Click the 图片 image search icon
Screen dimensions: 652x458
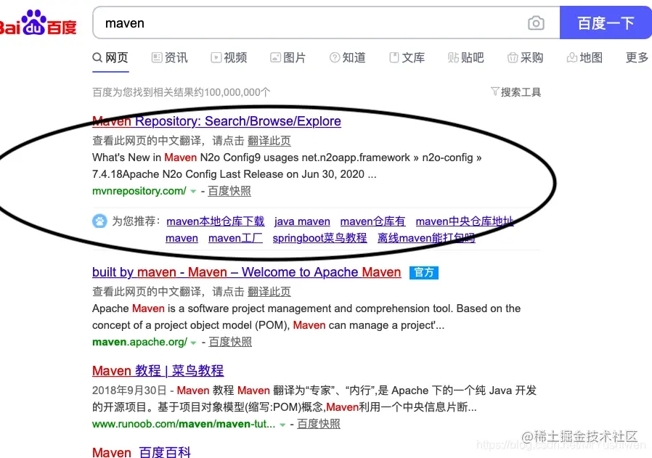[274, 57]
